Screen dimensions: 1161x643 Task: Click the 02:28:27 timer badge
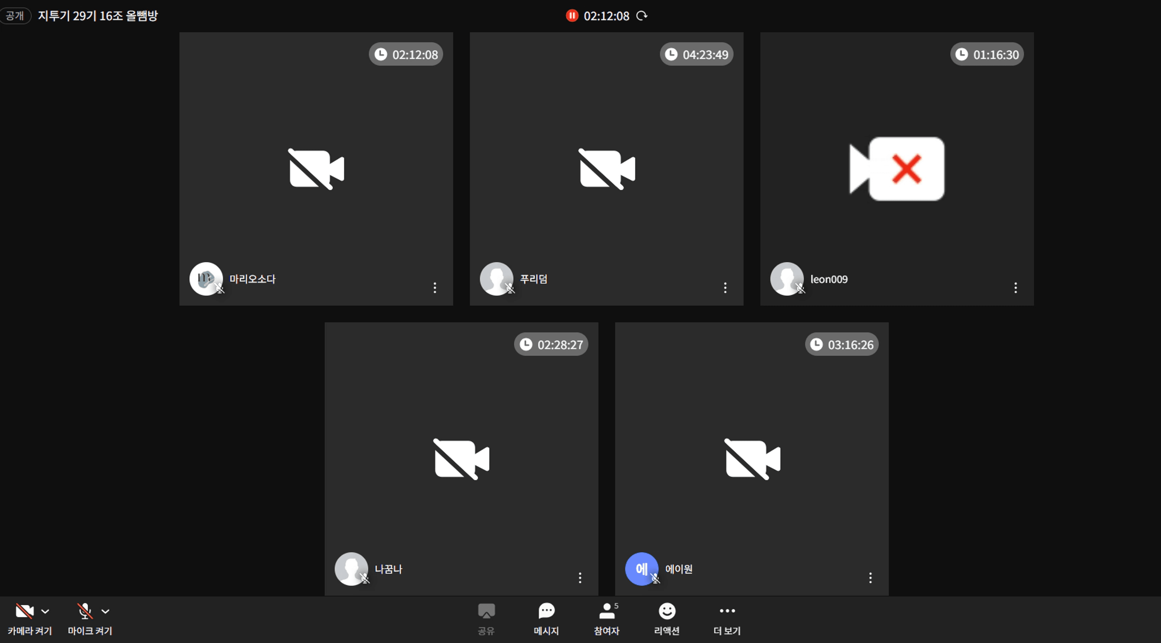tap(551, 345)
